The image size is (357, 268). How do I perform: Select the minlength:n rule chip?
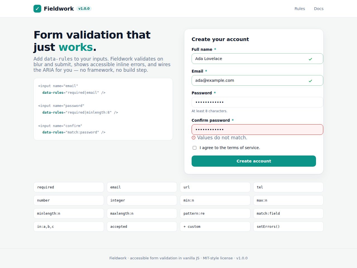(x=69, y=214)
